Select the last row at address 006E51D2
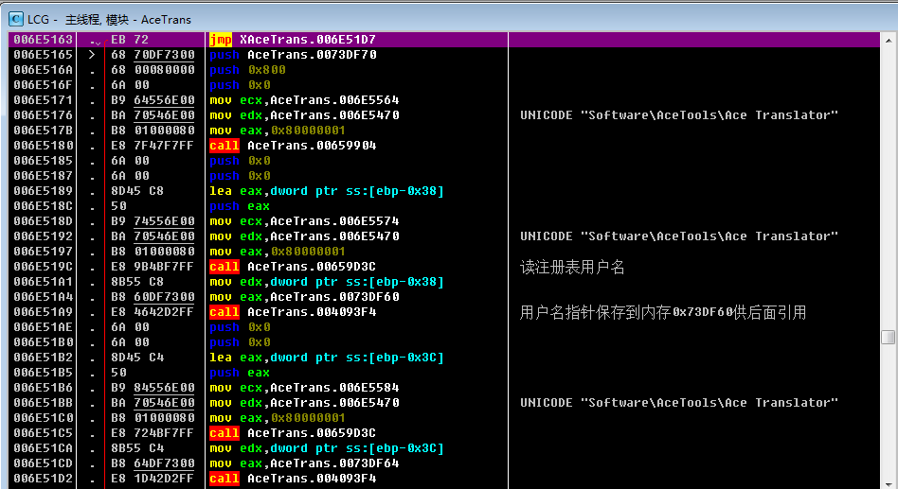The width and height of the screenshot is (898, 489). click(x=43, y=479)
